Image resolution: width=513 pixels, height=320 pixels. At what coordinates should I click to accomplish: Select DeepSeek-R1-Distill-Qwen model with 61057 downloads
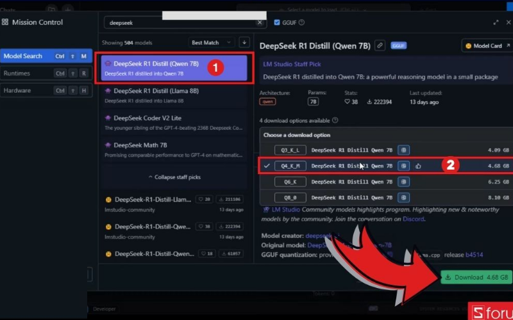coord(174,253)
